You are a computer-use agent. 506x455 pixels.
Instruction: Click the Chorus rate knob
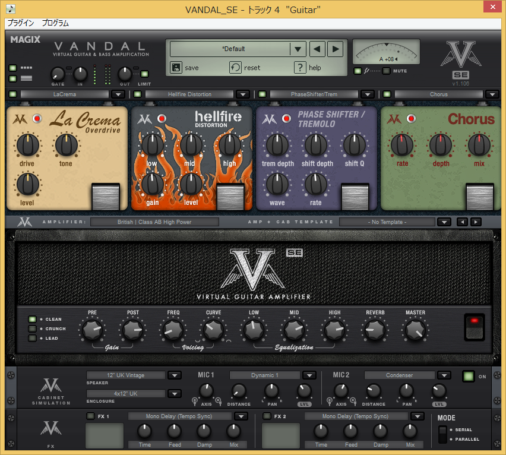tap(401, 144)
